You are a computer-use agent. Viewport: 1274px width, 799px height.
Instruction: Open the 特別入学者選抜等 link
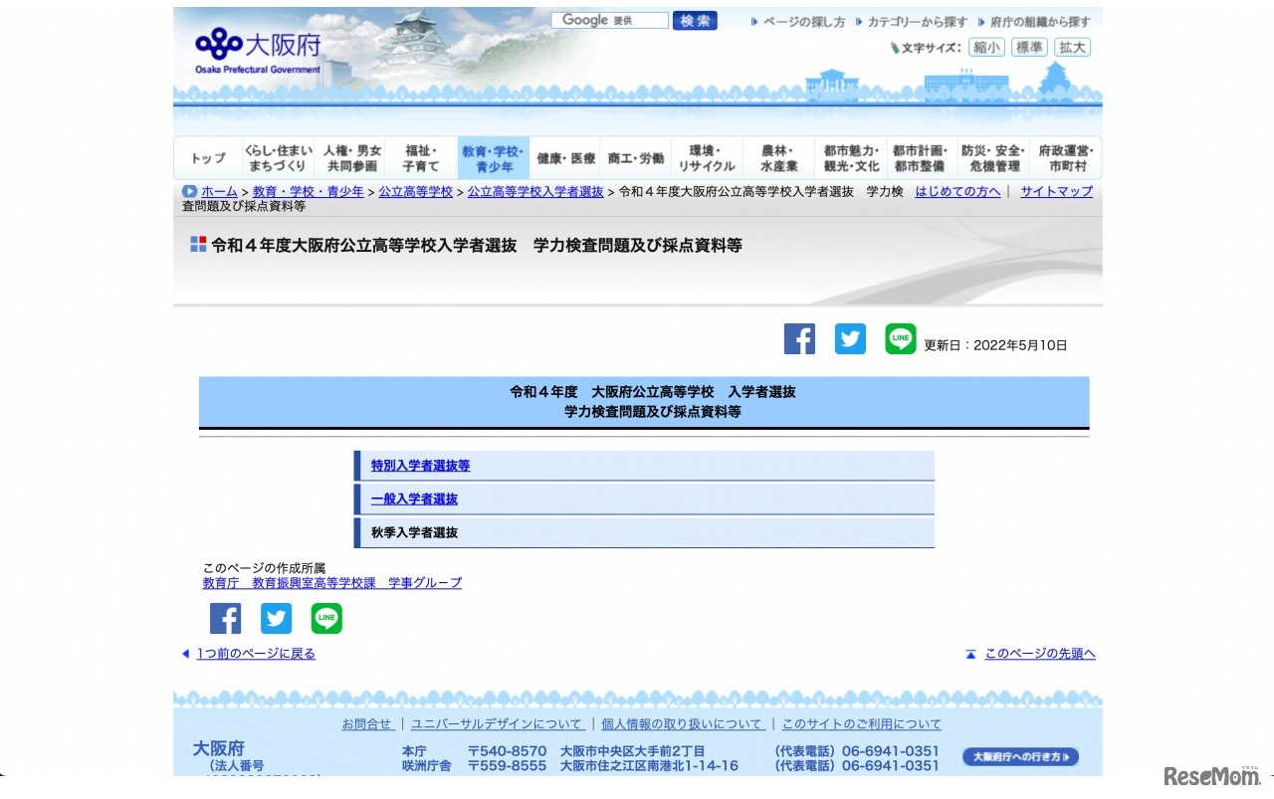click(x=420, y=465)
